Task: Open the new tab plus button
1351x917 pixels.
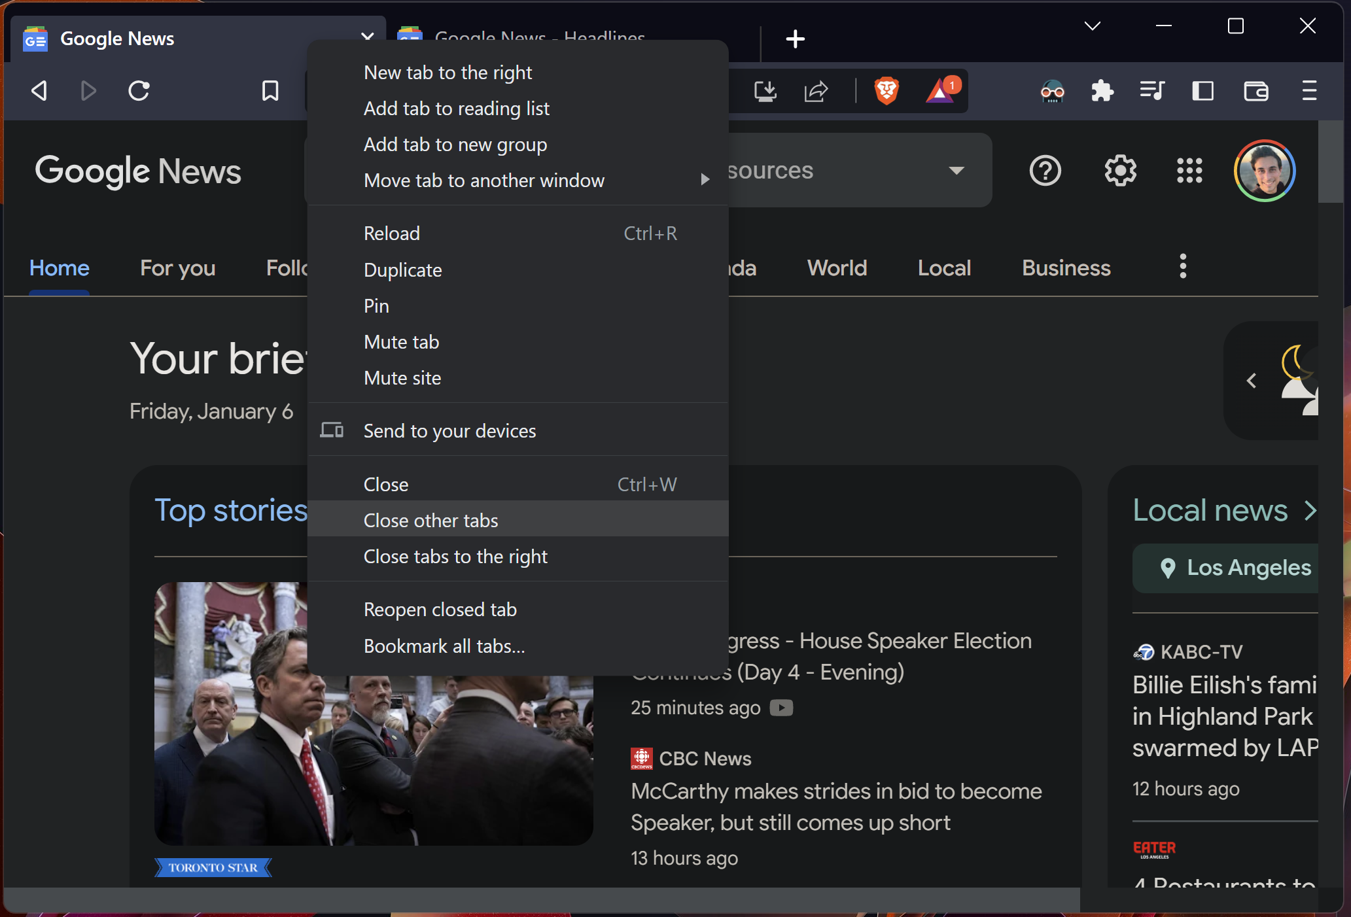Action: (795, 39)
